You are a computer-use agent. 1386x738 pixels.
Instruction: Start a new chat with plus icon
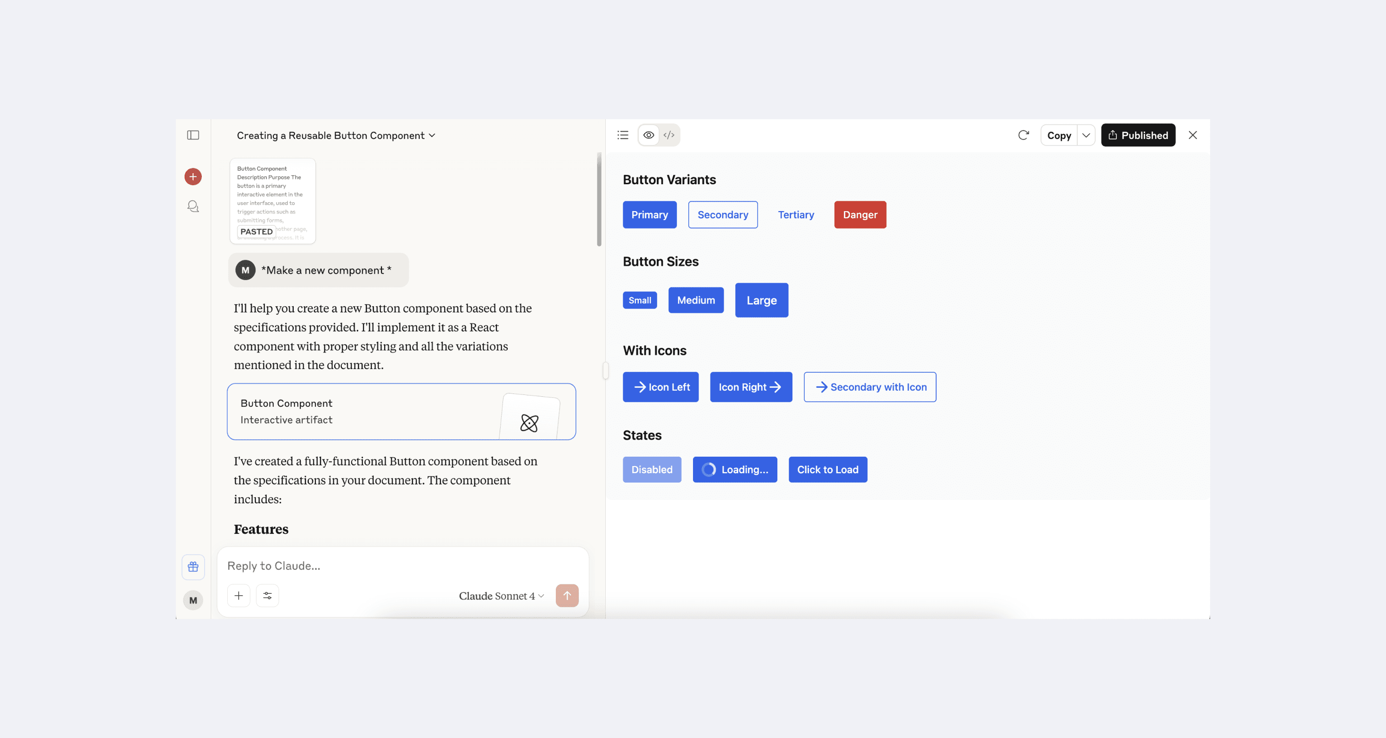point(193,176)
